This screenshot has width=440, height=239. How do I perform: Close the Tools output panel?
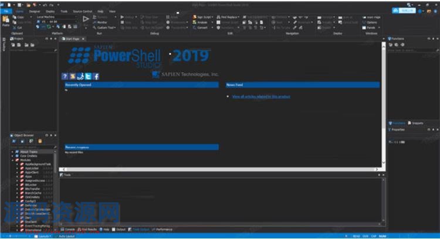tap(383, 175)
